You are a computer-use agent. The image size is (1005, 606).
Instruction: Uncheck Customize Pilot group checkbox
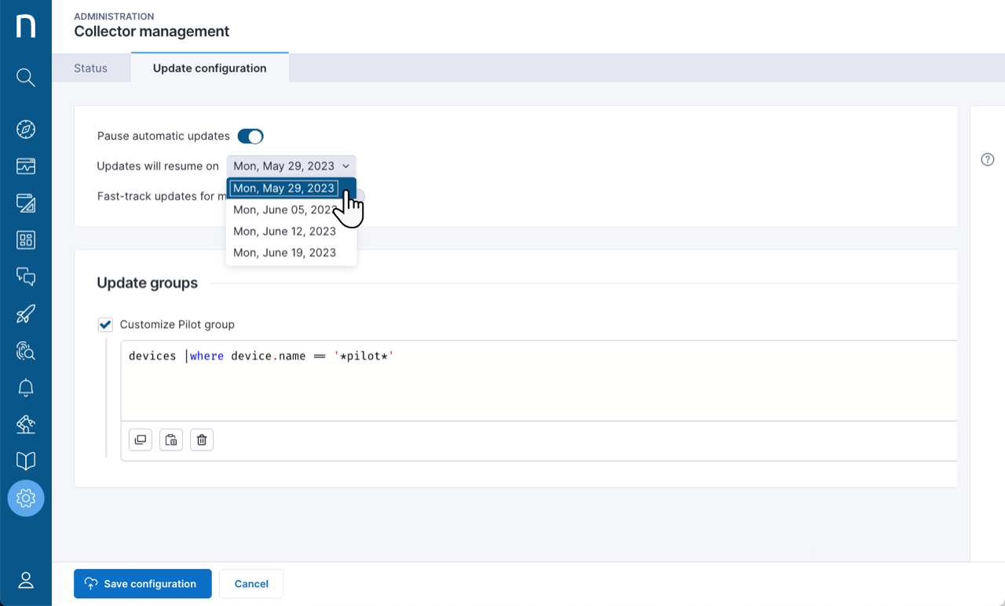(x=105, y=325)
